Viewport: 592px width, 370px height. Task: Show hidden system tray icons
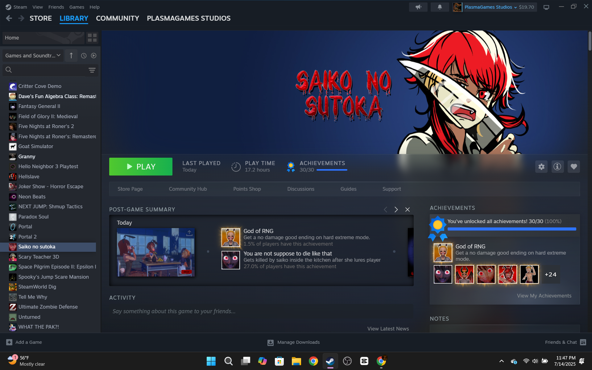point(501,361)
